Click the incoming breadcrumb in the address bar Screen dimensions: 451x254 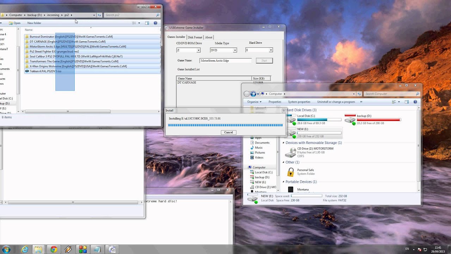(53, 15)
